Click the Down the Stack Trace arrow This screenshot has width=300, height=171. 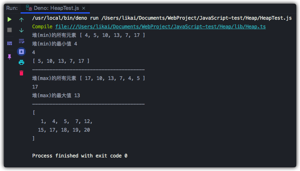[21, 30]
